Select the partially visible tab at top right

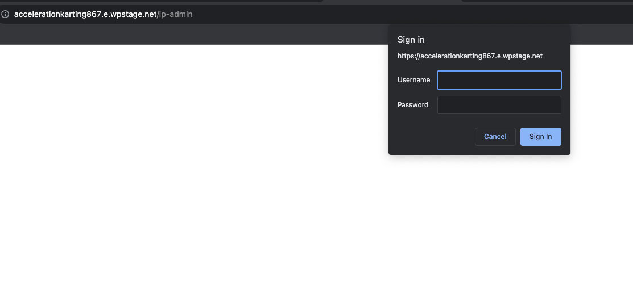click(x=547, y=1)
